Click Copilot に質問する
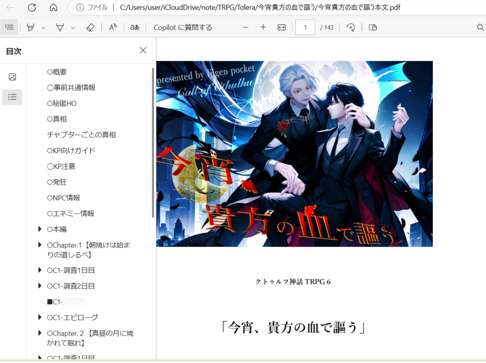This screenshot has height=363, width=486. pos(183,27)
